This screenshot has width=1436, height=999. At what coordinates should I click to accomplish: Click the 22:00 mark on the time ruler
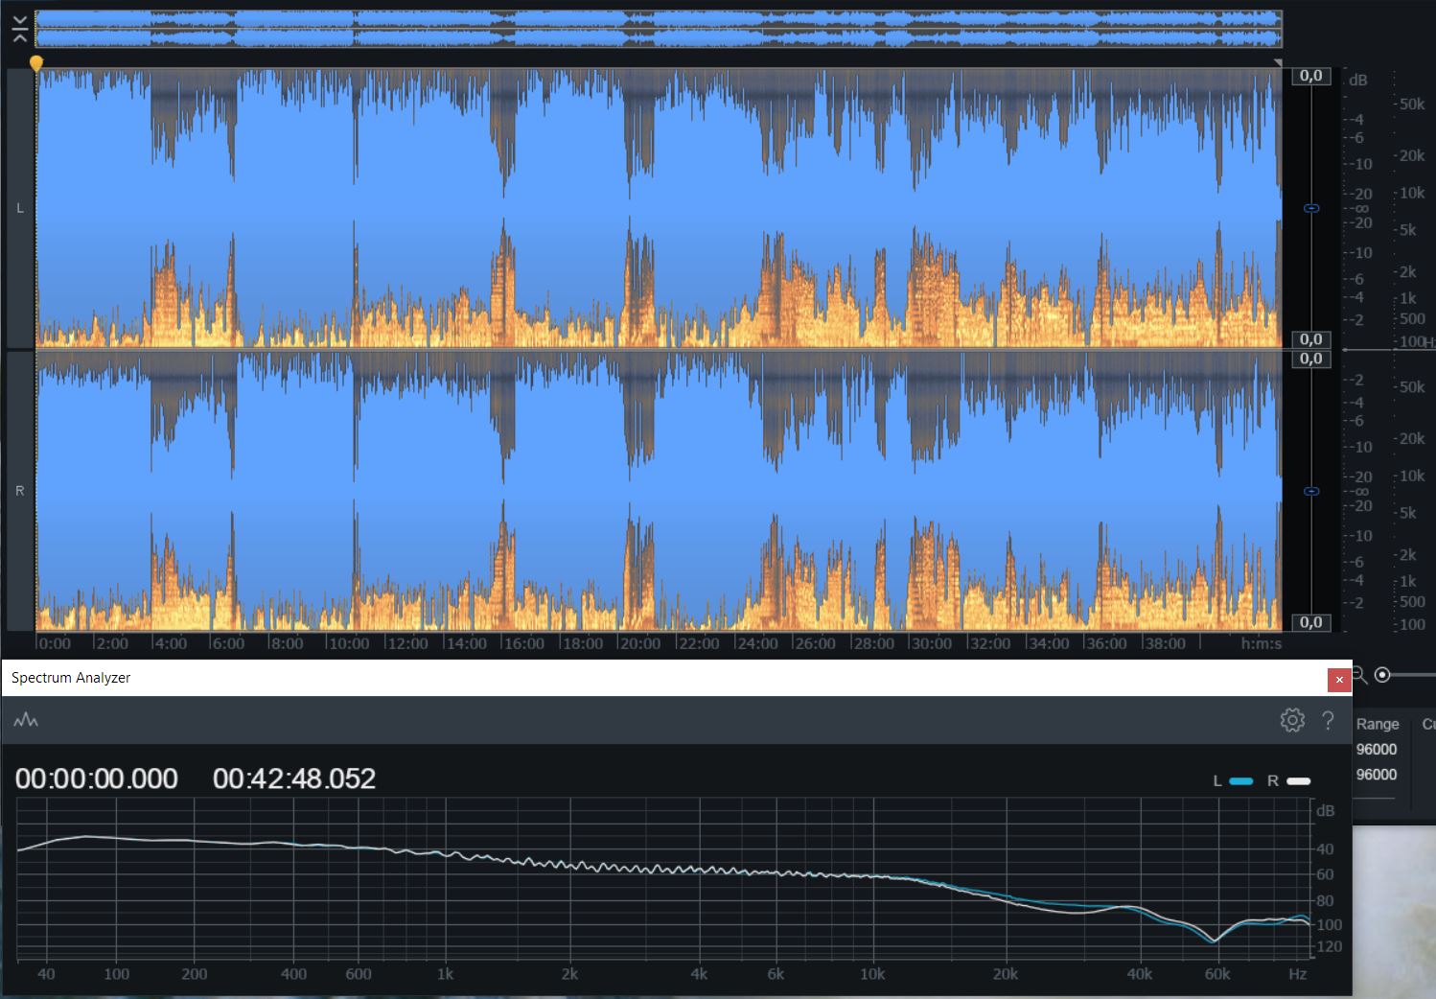coord(699,643)
